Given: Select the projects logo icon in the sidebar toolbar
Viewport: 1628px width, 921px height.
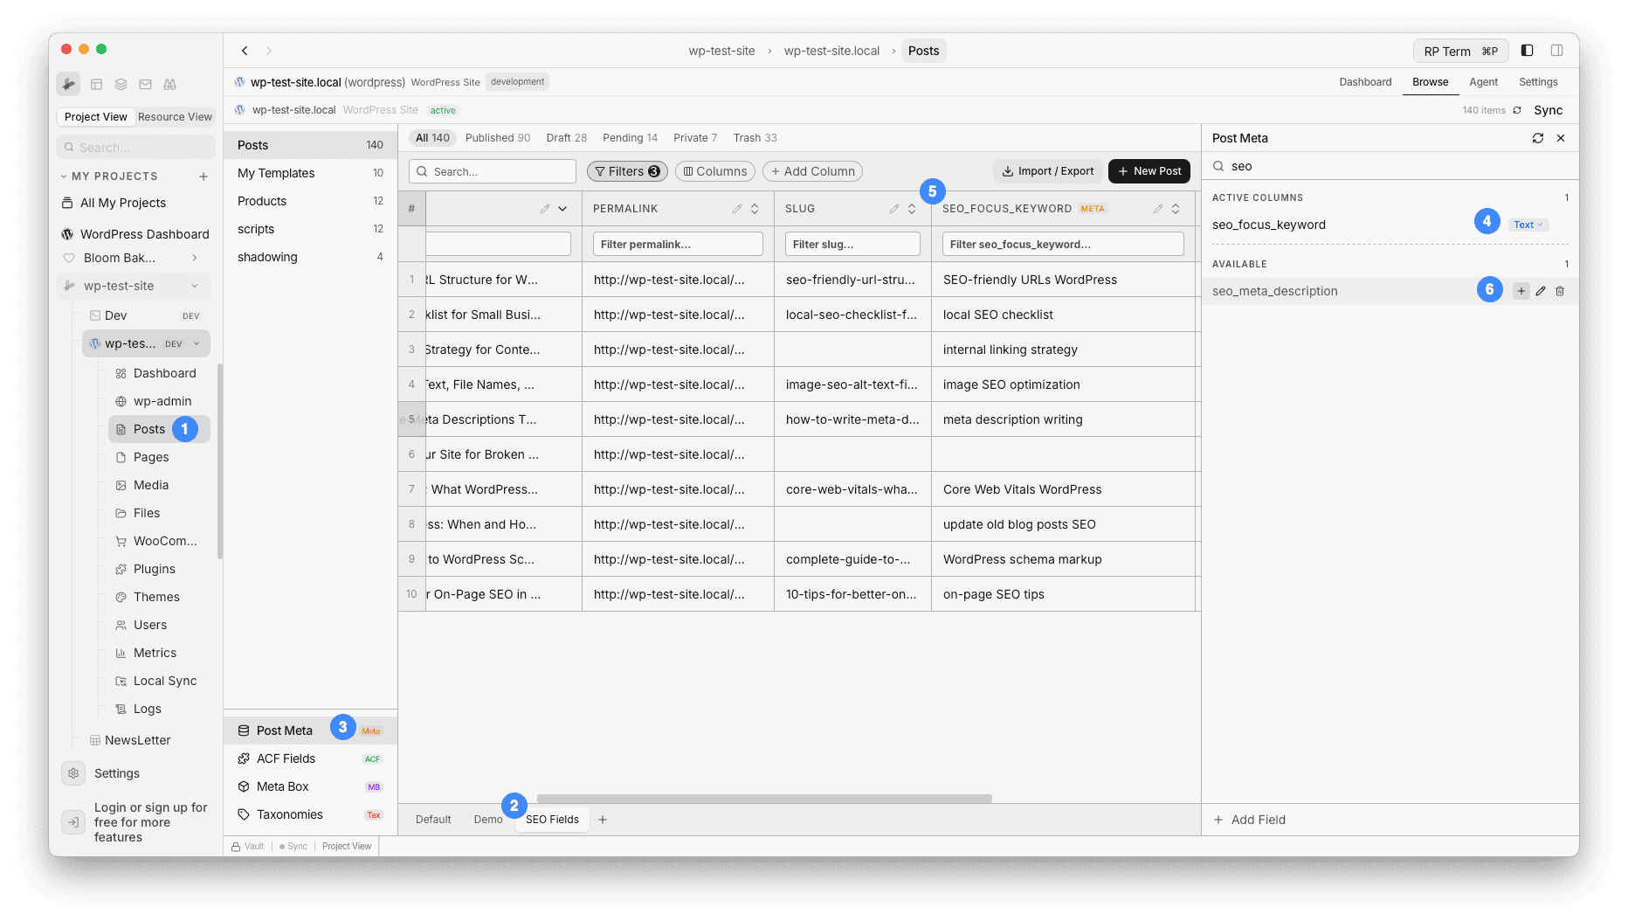Looking at the screenshot, I should point(68,84).
